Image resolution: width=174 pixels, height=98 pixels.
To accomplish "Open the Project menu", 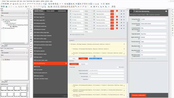I will click(4, 1).
